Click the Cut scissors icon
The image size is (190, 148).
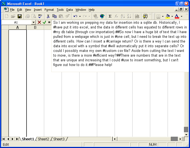48,16
